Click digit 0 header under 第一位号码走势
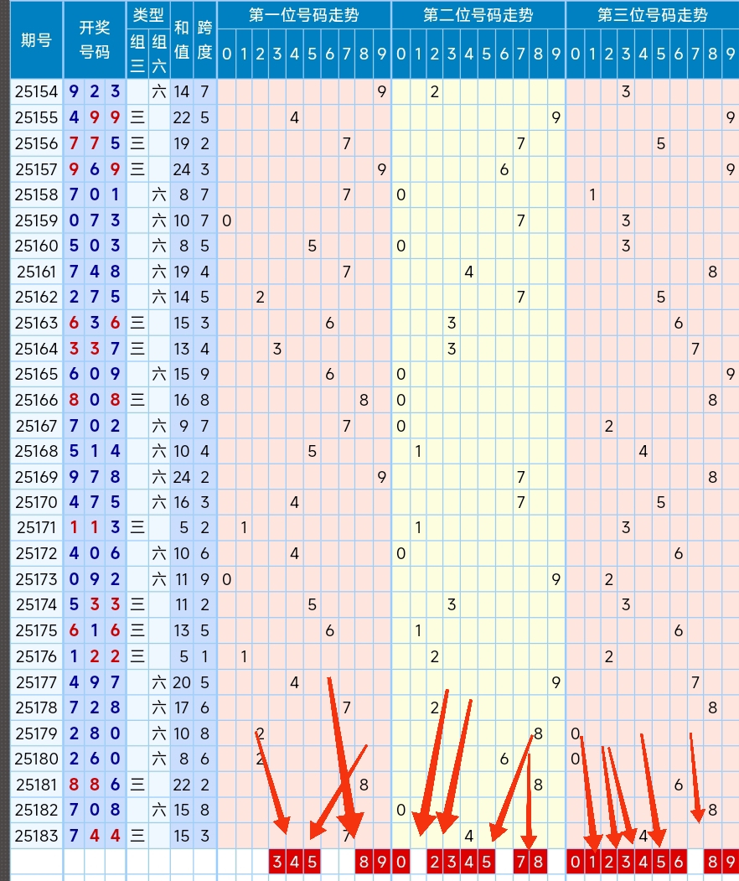The image size is (739, 881). coord(226,54)
